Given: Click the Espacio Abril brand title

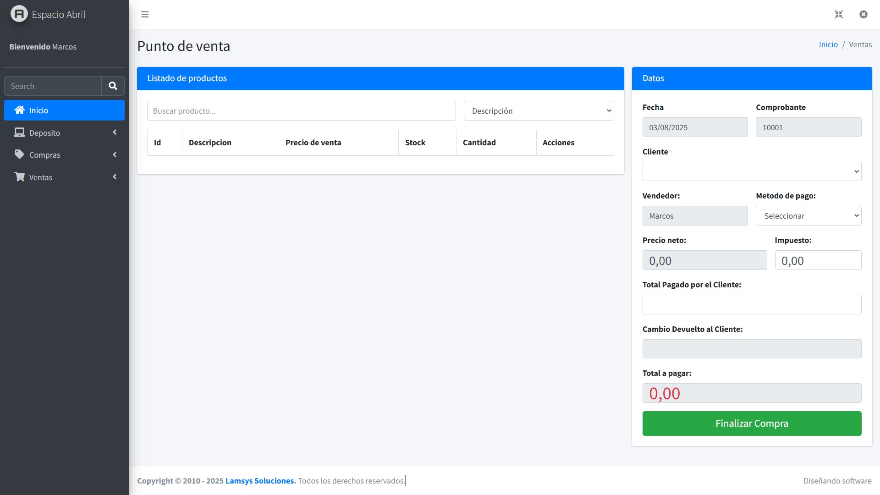Looking at the screenshot, I should [59, 14].
